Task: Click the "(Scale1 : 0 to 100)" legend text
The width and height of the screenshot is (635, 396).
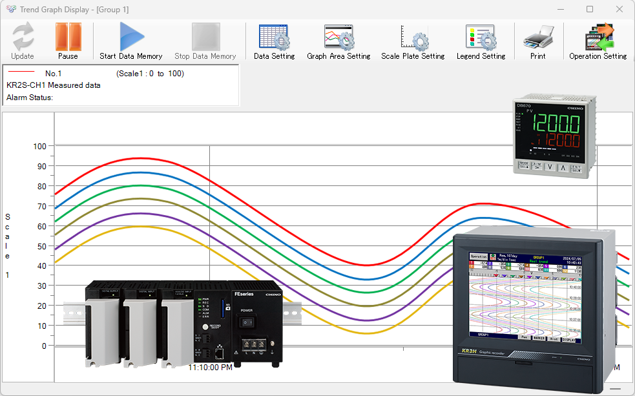Action: 151,73
